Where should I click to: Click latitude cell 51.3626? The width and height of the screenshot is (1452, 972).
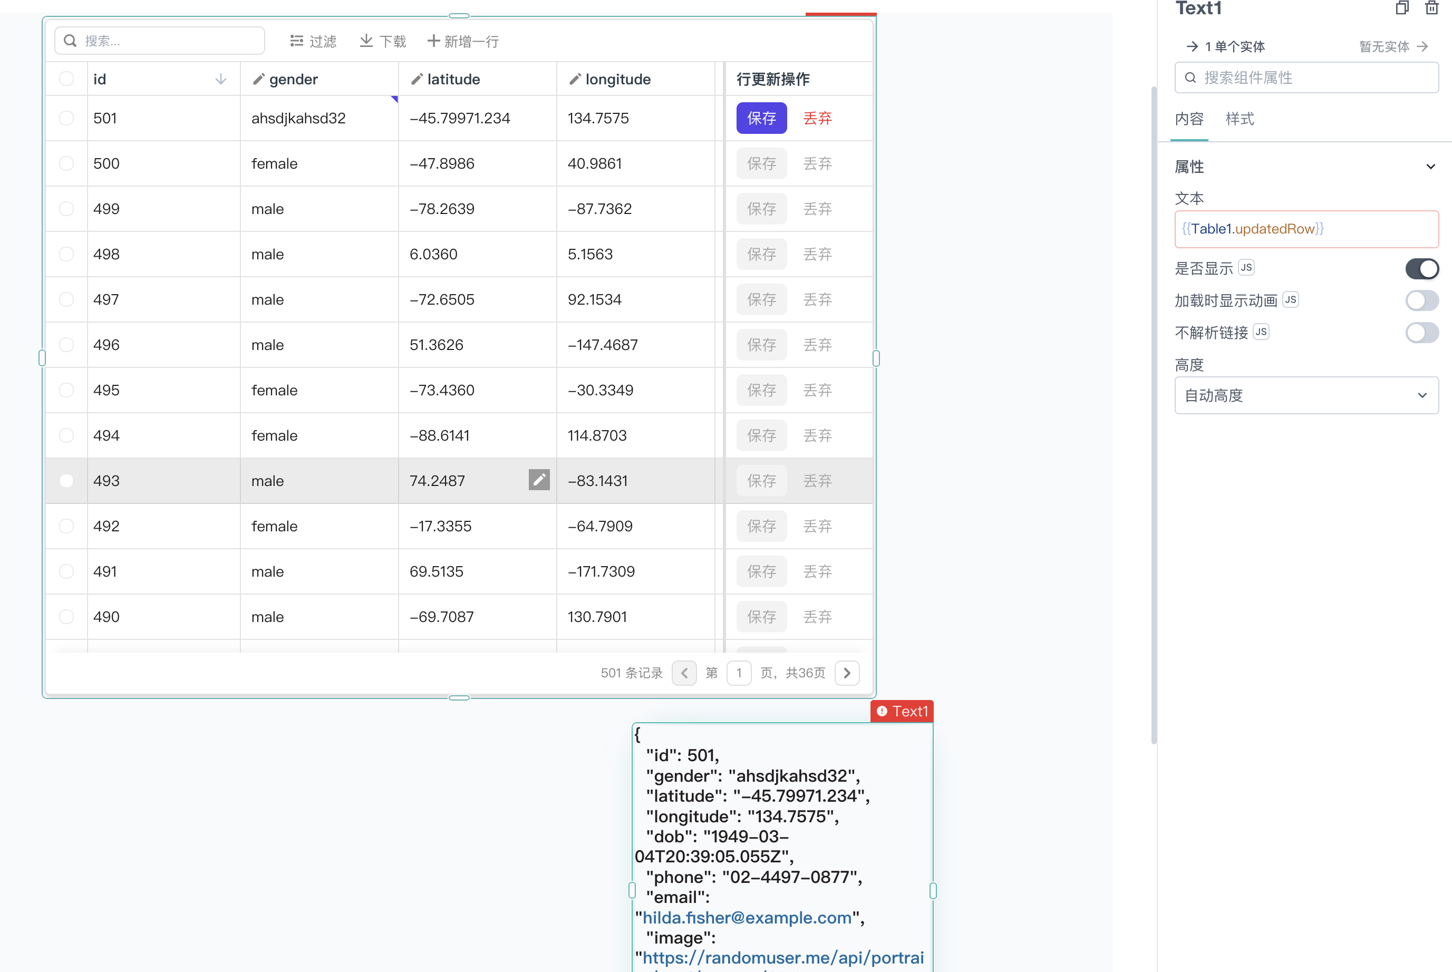coord(477,345)
